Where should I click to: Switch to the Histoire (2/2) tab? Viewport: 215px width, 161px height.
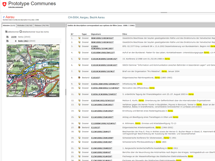pos(9,25)
